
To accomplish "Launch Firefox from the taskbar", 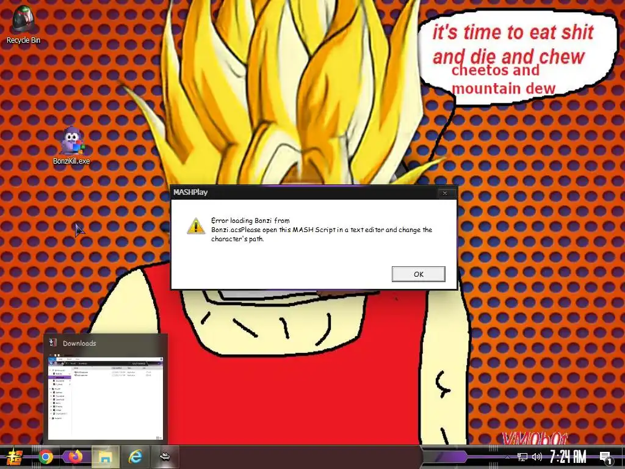I will [75, 457].
